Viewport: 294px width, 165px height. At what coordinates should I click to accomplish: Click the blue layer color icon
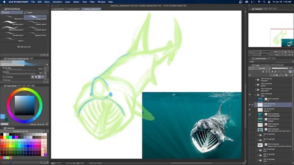pos(290,71)
